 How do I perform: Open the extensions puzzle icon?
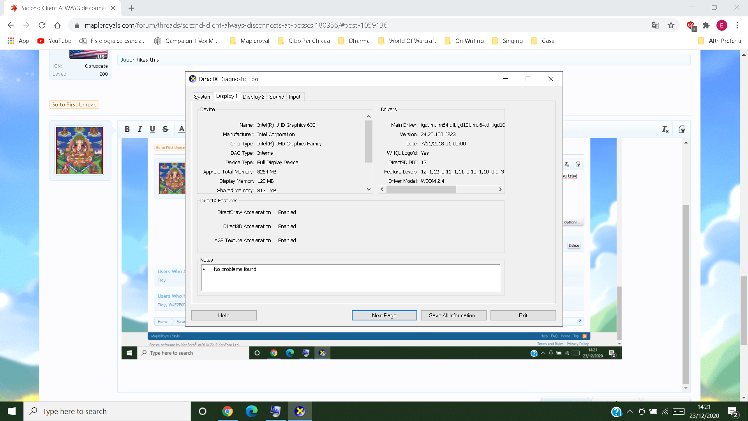[x=706, y=25]
